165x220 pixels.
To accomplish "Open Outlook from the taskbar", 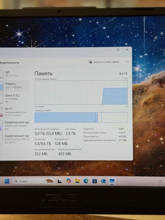I will coord(103,181).
